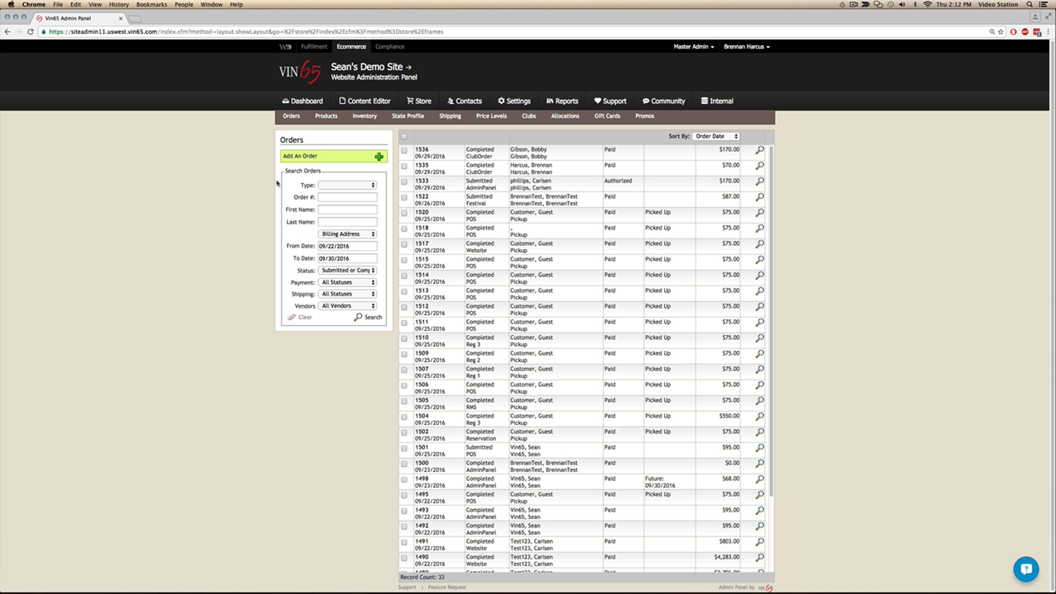Screen dimensions: 1056x594
Task: Switch to the Gift Cards tab
Action: [x=607, y=116]
